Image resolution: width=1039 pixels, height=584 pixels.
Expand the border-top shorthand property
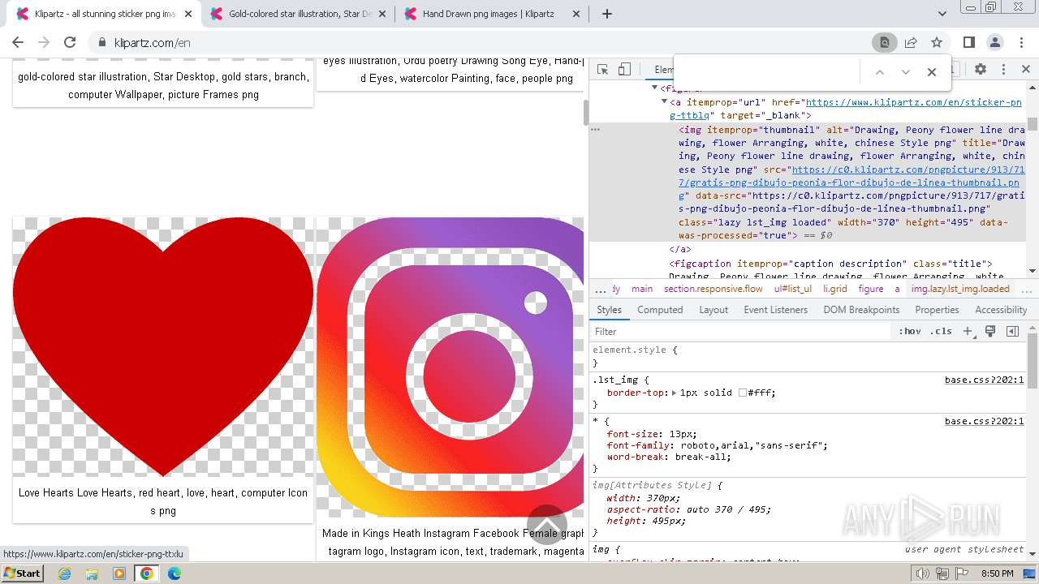674,393
